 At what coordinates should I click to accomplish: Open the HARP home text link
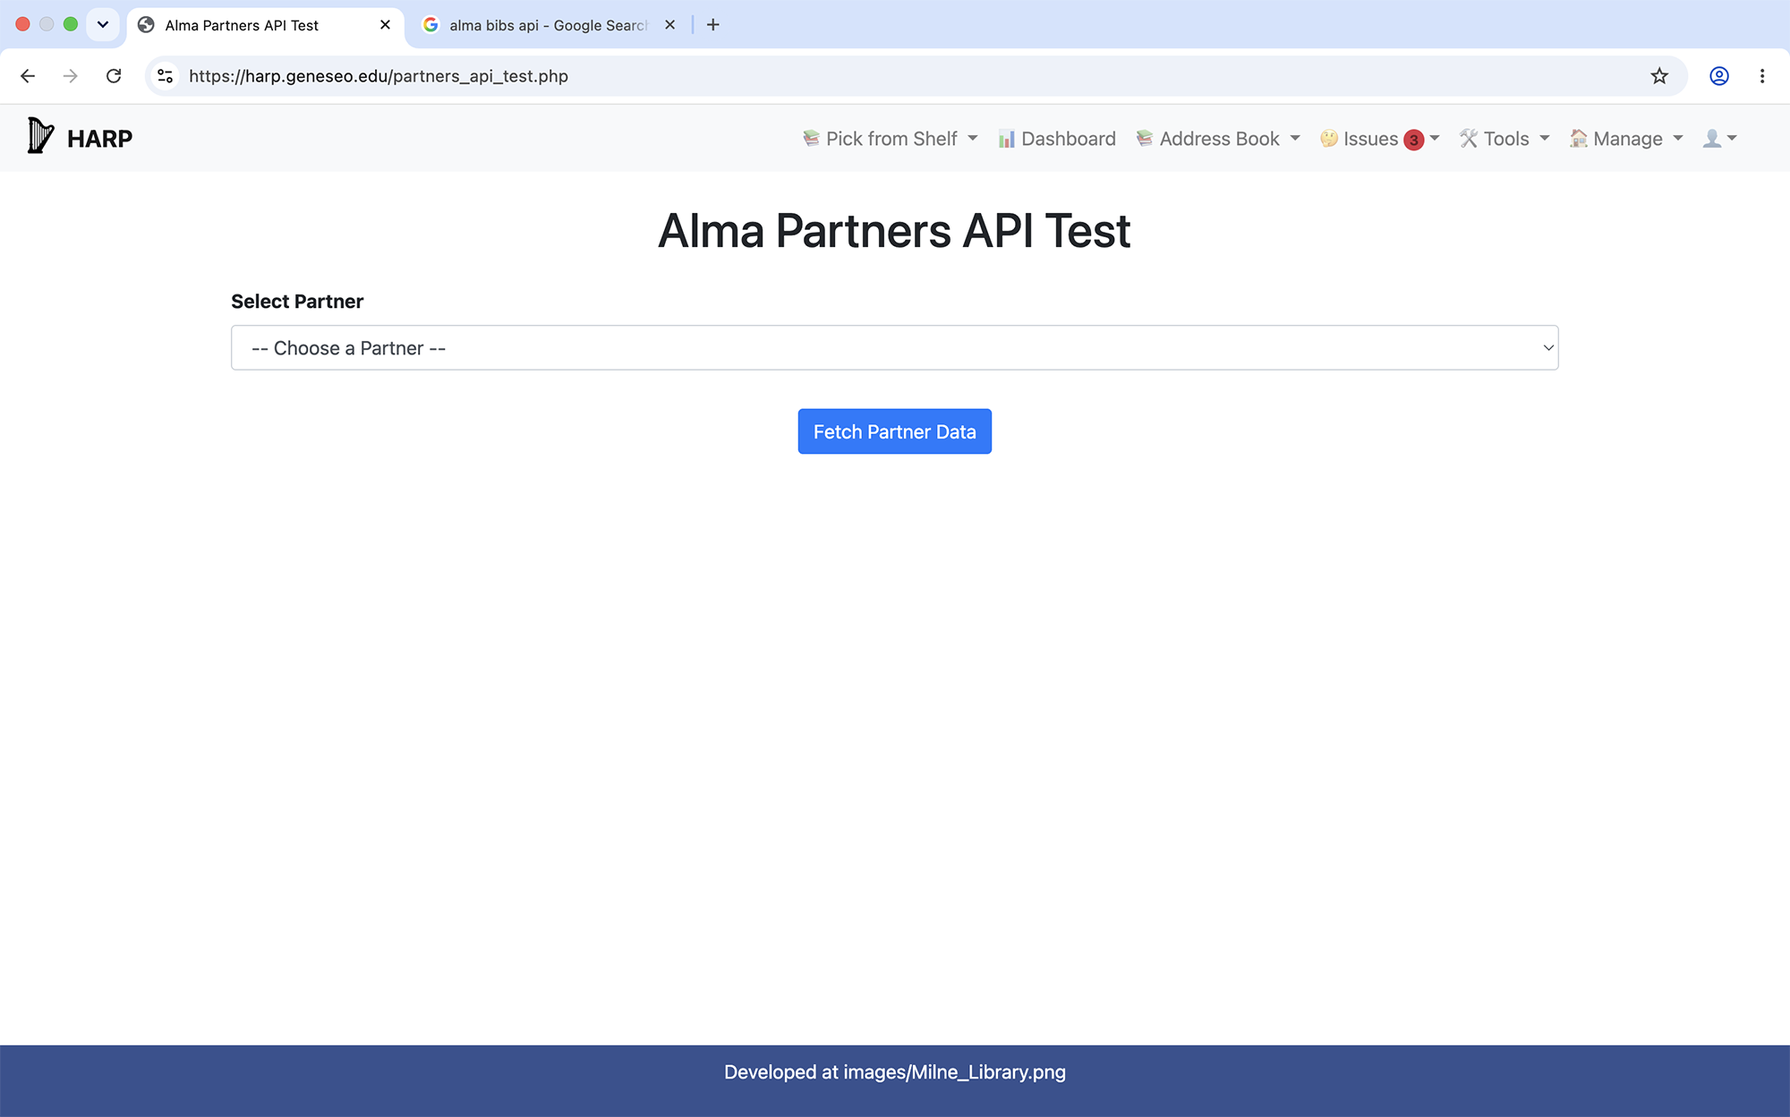tap(99, 139)
